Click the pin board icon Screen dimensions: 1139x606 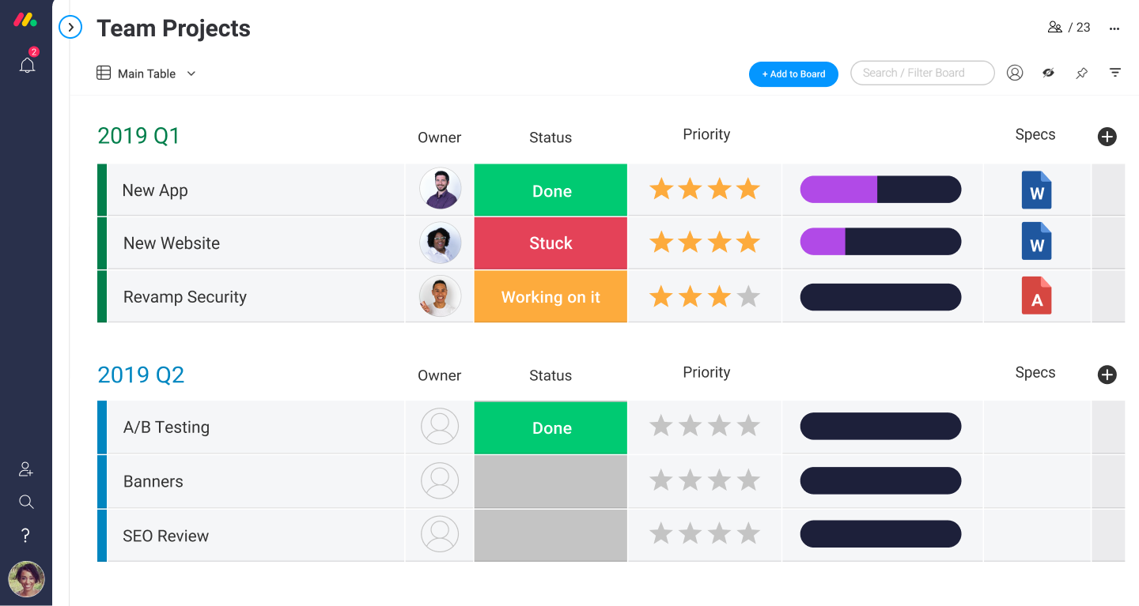pyautogui.click(x=1081, y=73)
